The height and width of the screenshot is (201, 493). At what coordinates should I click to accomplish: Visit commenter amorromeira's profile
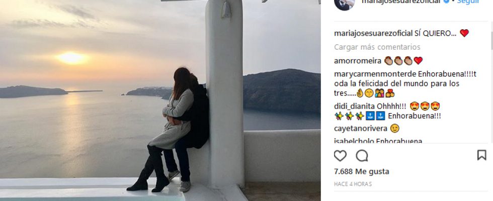pos(358,61)
